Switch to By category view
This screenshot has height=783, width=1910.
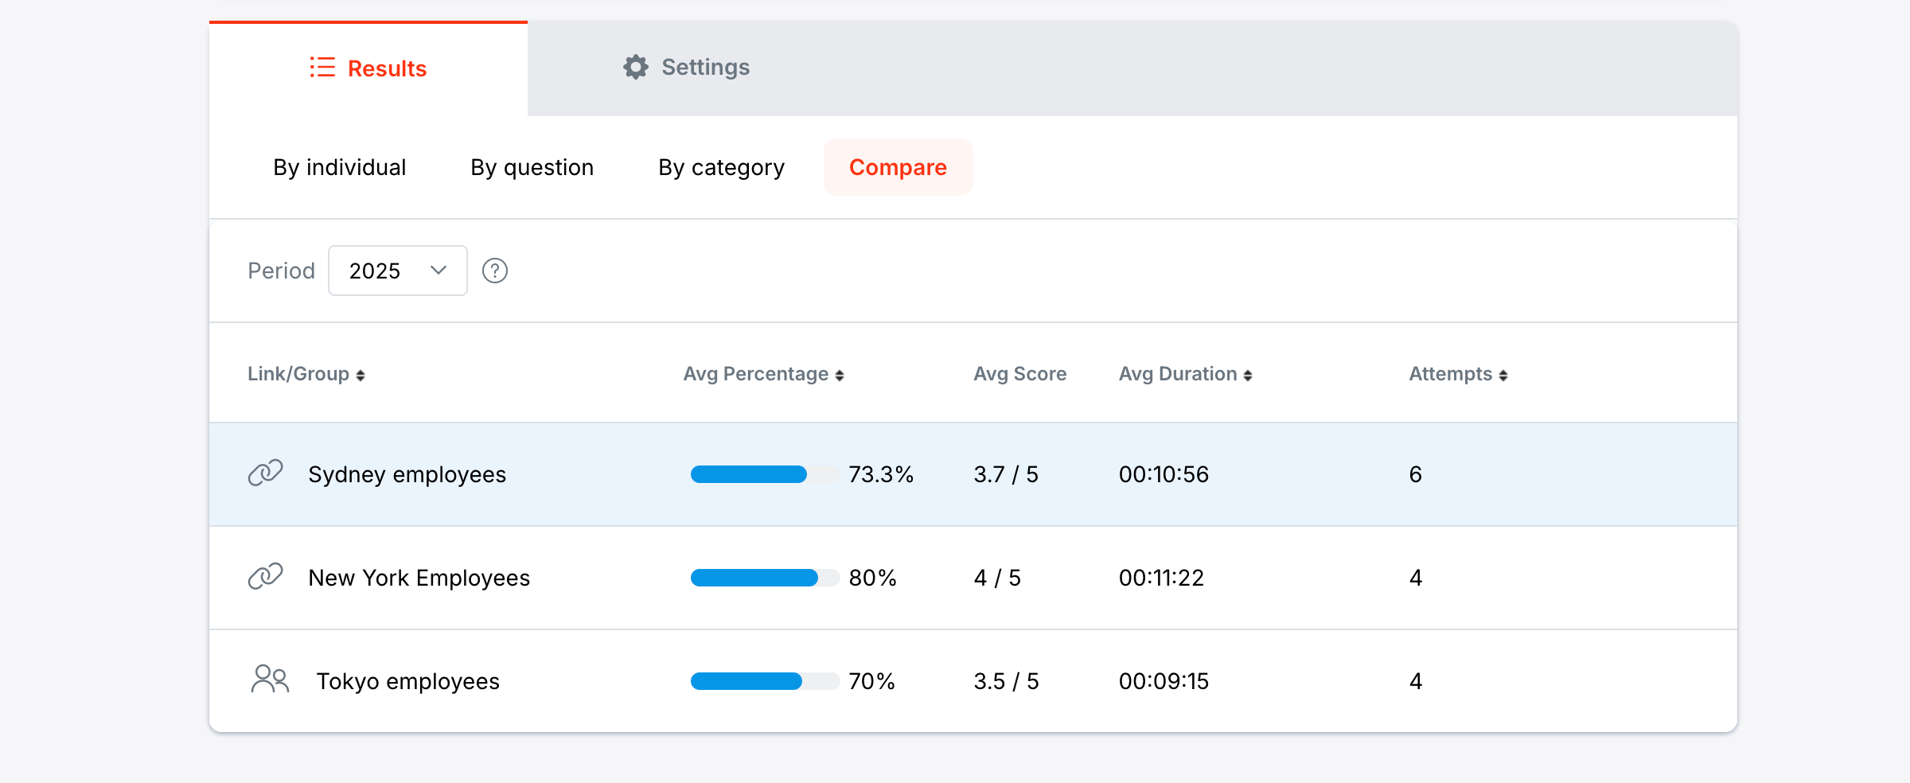click(721, 168)
